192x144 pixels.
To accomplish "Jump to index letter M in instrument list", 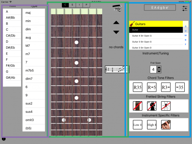I will 185,35.
